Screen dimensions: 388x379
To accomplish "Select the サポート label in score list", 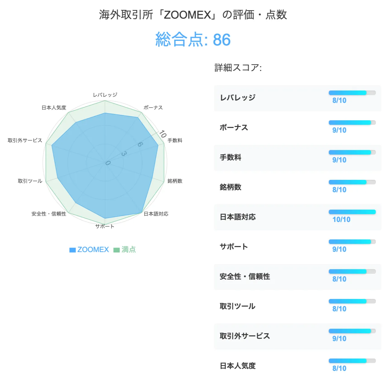I will [x=234, y=247].
